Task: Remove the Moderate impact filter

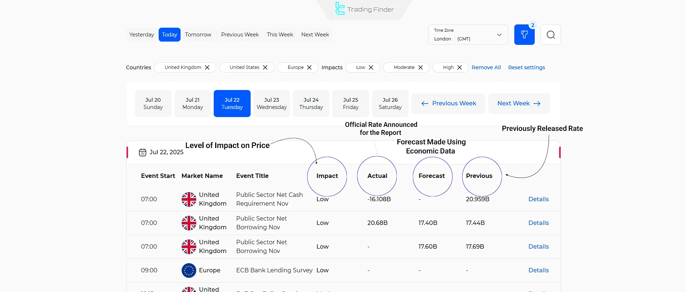Action: [421, 67]
